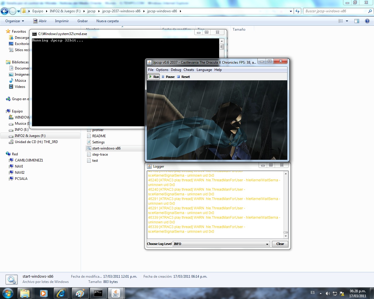This screenshot has width=374, height=299.
Task: Select the README file
Action: (99, 136)
